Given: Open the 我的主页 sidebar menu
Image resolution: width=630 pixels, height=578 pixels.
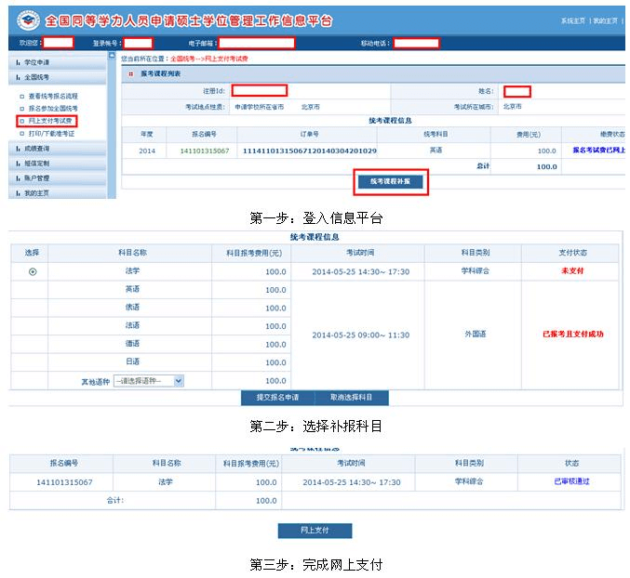Looking at the screenshot, I should click(x=37, y=192).
